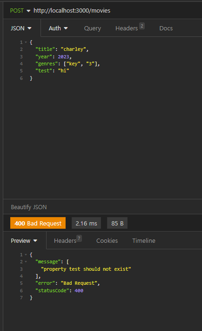The height and width of the screenshot is (331, 202).
Task: Open the JSON body type dropdown
Action: coord(21,28)
